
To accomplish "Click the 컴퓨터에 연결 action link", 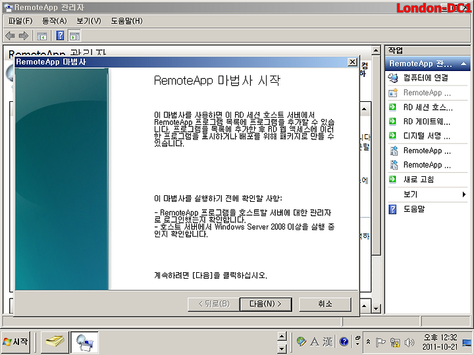I will point(426,78).
